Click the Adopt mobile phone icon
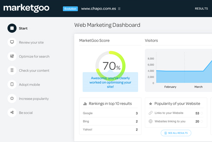The image size is (212, 142). click(x=12, y=84)
